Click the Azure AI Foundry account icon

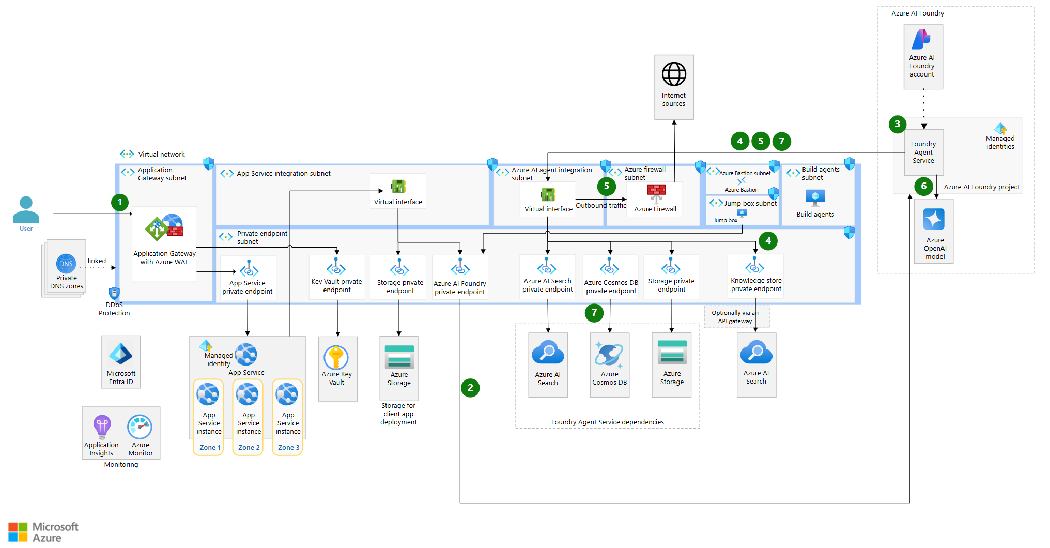coord(922,39)
